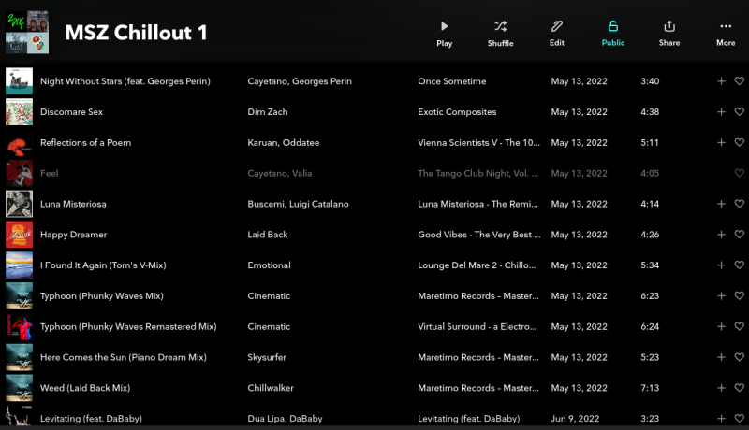Viewport: 749px width, 430px height.
Task: Open album Once Sometime
Action: [452, 81]
